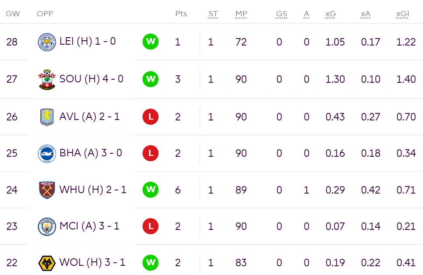Viewport: 423px width, 275px height.
Task: Click the xGI column header
Action: click(402, 14)
